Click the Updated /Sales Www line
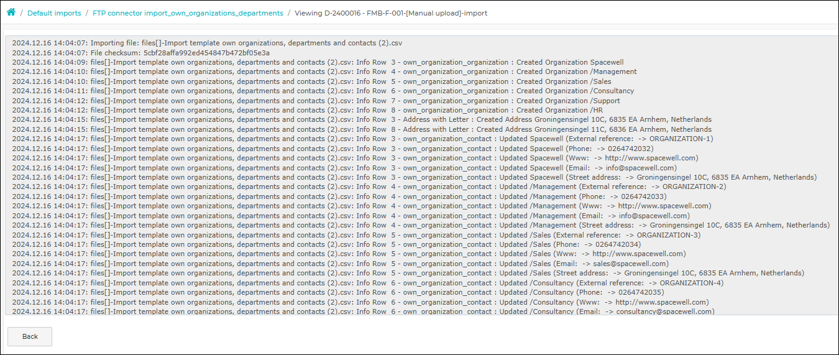 tap(349, 254)
